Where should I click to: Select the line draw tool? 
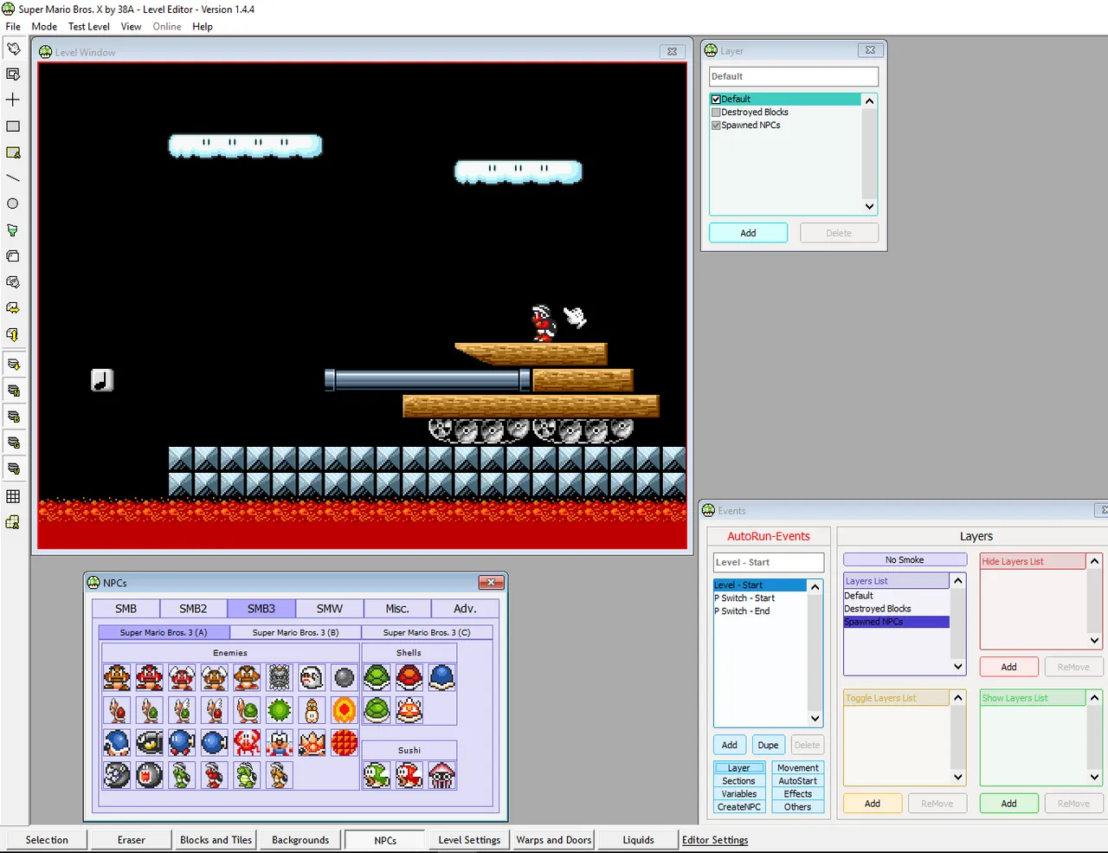[13, 178]
